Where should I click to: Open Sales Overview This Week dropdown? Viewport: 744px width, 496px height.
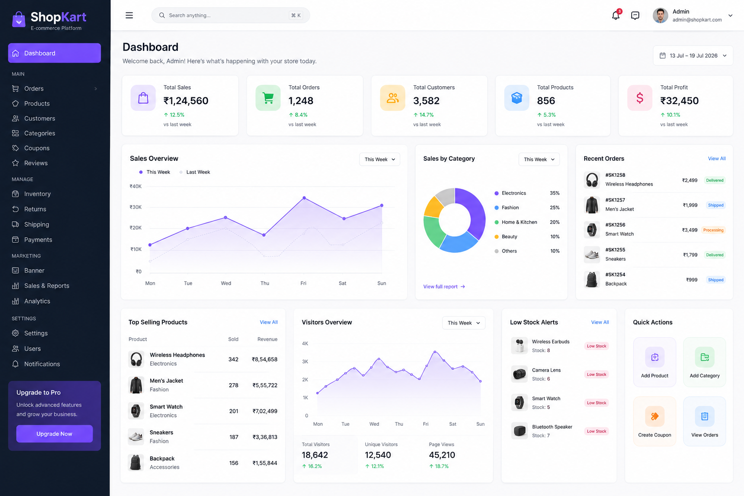[x=380, y=159]
